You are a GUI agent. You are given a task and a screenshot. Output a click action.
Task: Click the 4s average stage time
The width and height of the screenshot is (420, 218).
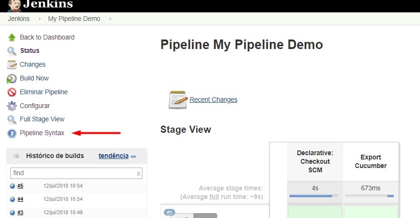[315, 188]
